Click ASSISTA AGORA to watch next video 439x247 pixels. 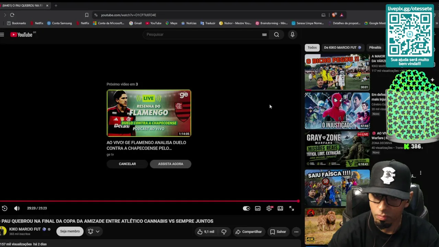click(170, 164)
